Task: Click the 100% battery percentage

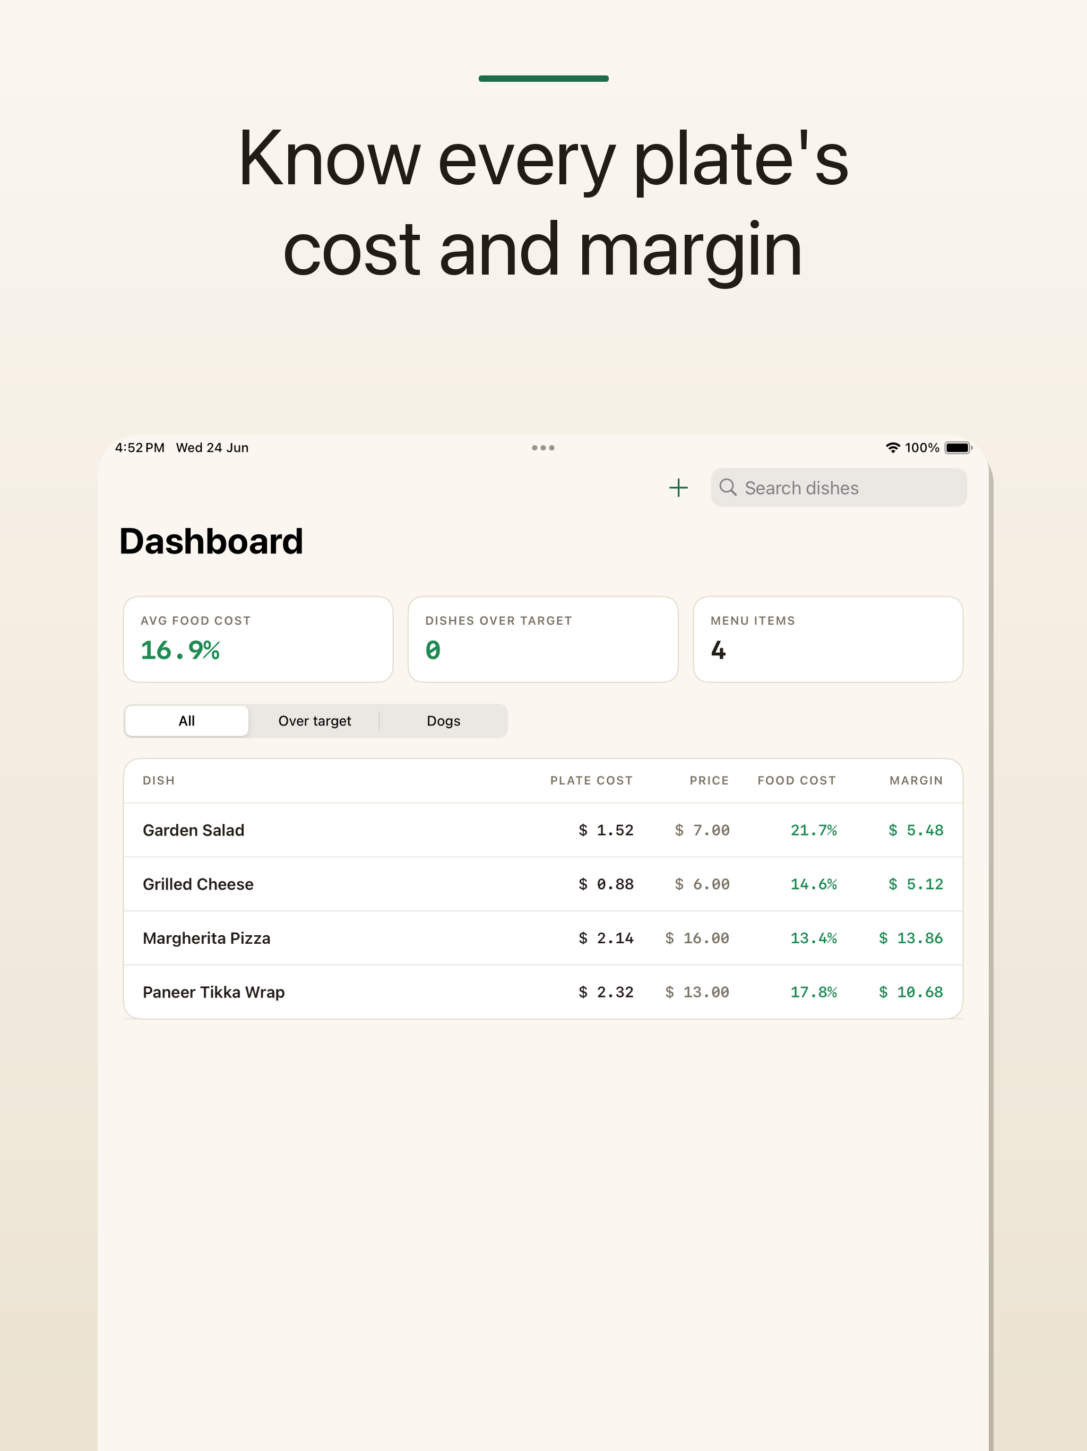Action: (922, 447)
